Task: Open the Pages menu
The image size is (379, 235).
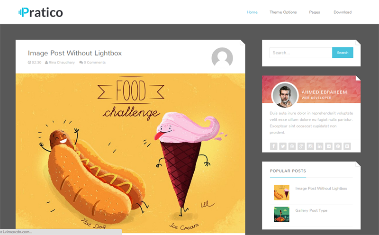Action: click(x=315, y=12)
